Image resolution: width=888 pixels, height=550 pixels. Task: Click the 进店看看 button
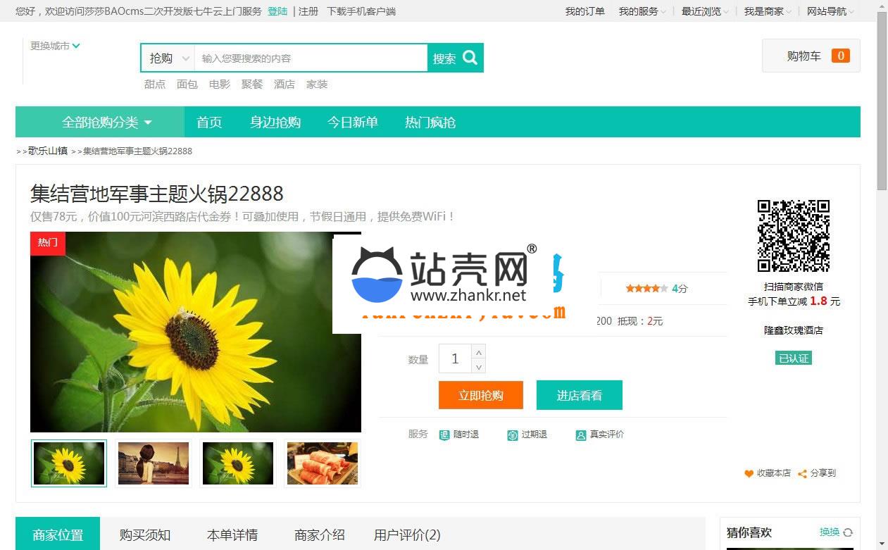click(580, 395)
